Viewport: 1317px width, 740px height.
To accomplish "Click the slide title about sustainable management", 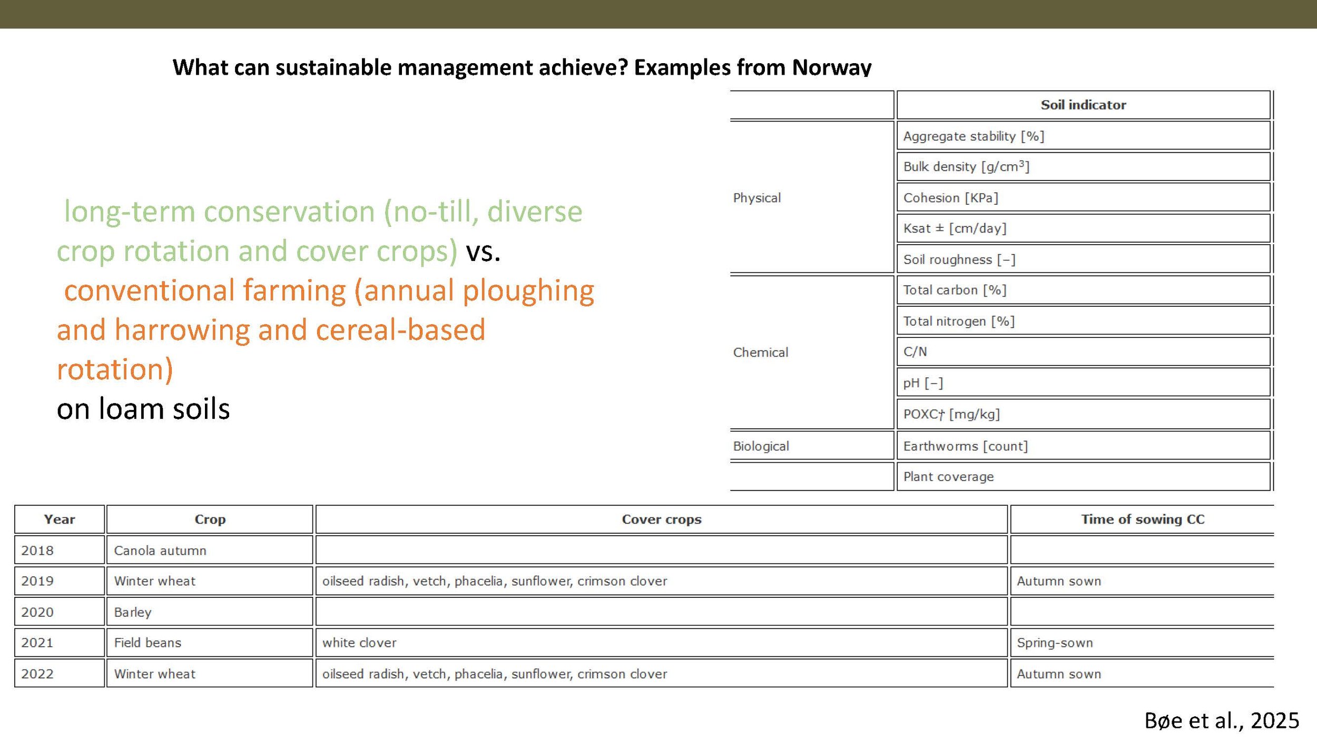I will click(x=522, y=67).
